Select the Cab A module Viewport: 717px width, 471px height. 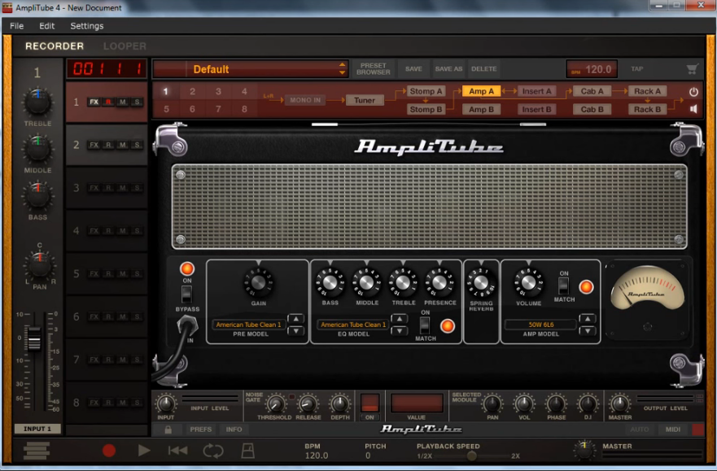point(592,91)
